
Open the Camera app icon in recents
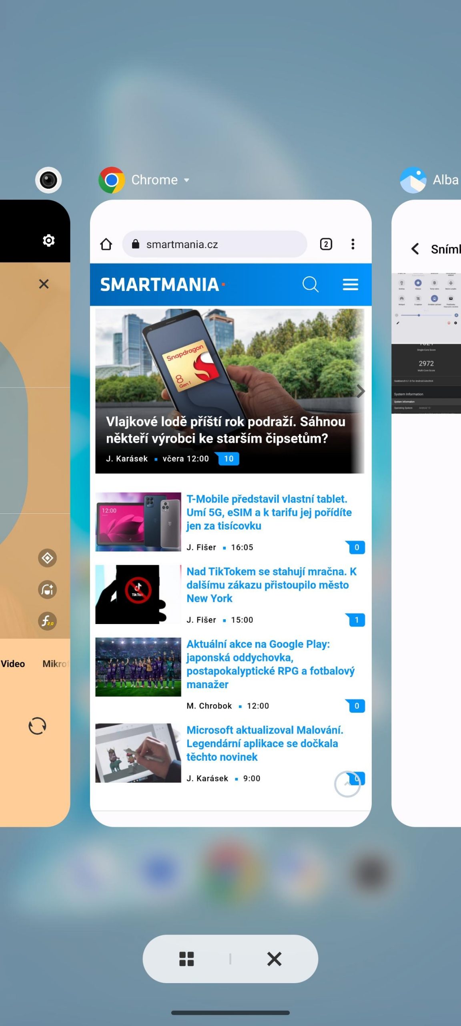point(48,180)
